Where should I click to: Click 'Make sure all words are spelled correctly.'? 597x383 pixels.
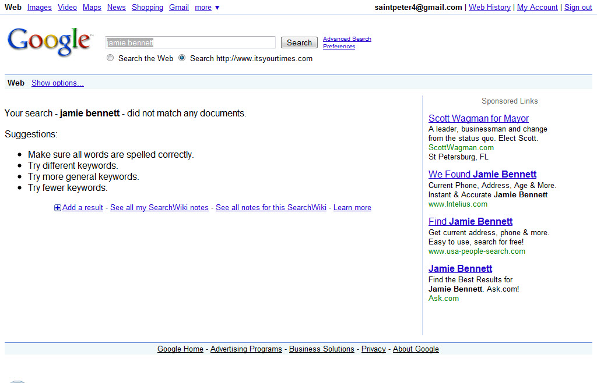pyautogui.click(x=111, y=155)
